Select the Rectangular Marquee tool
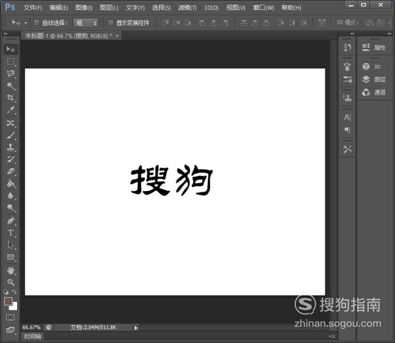 tap(11, 62)
